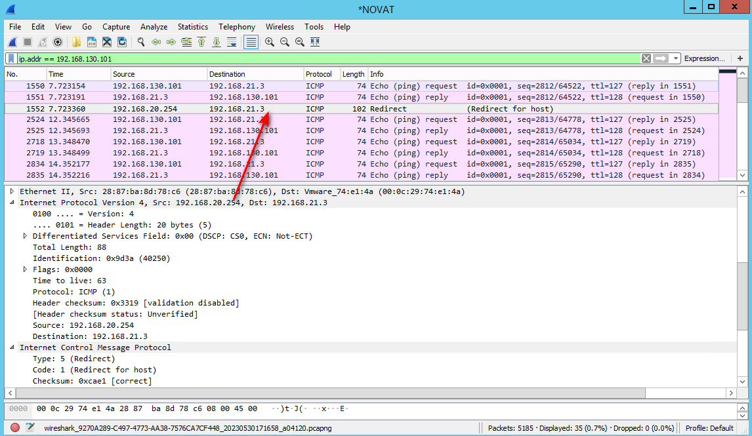
Task: Open the display filter history dropdown
Action: [x=676, y=58]
